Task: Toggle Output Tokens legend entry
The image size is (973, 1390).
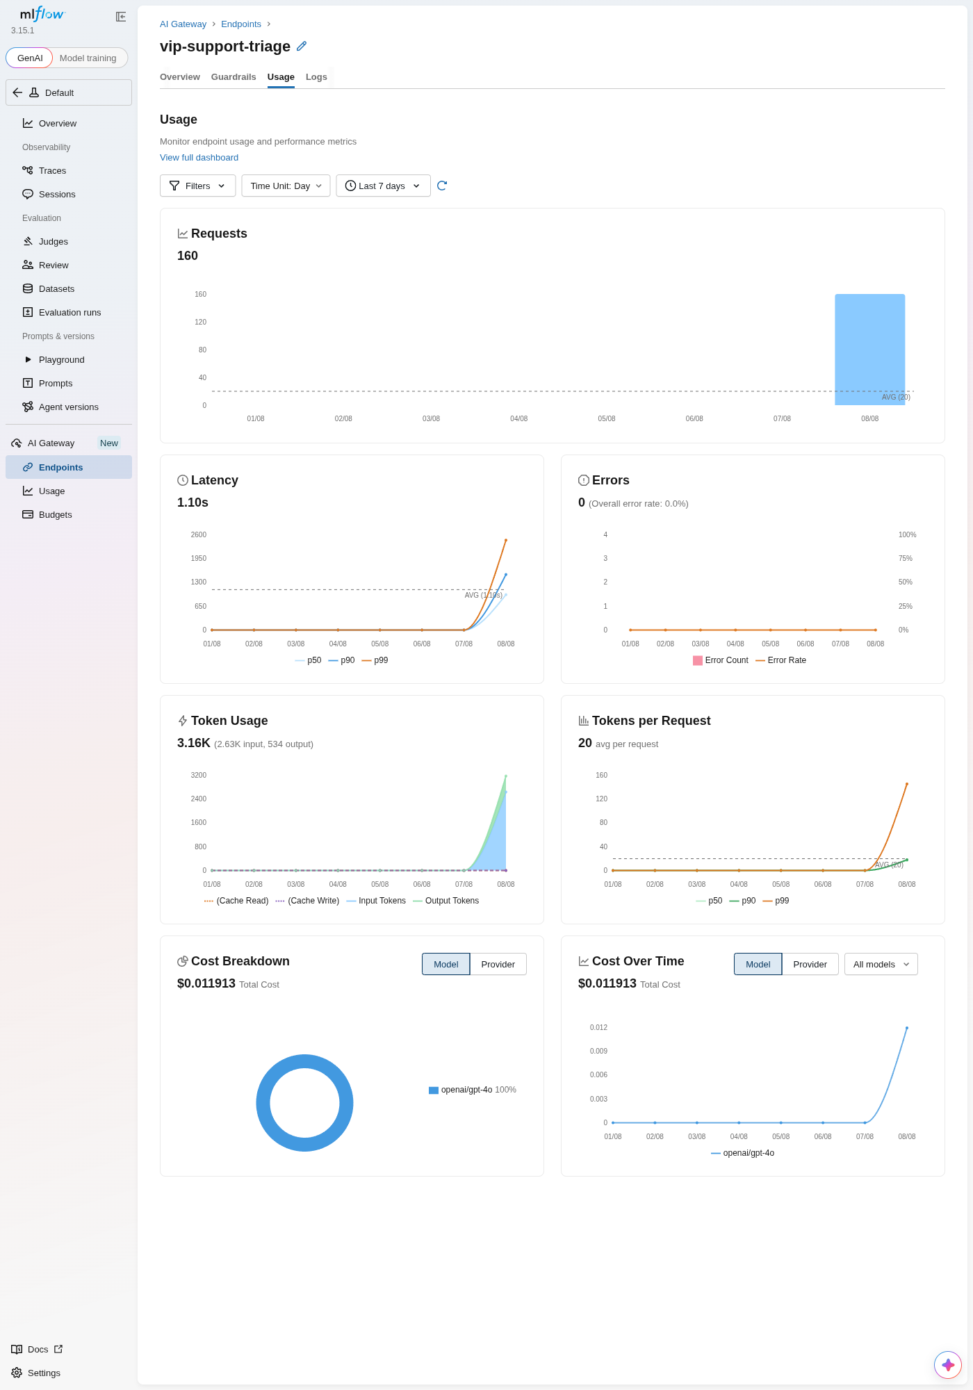Action: coord(445,901)
